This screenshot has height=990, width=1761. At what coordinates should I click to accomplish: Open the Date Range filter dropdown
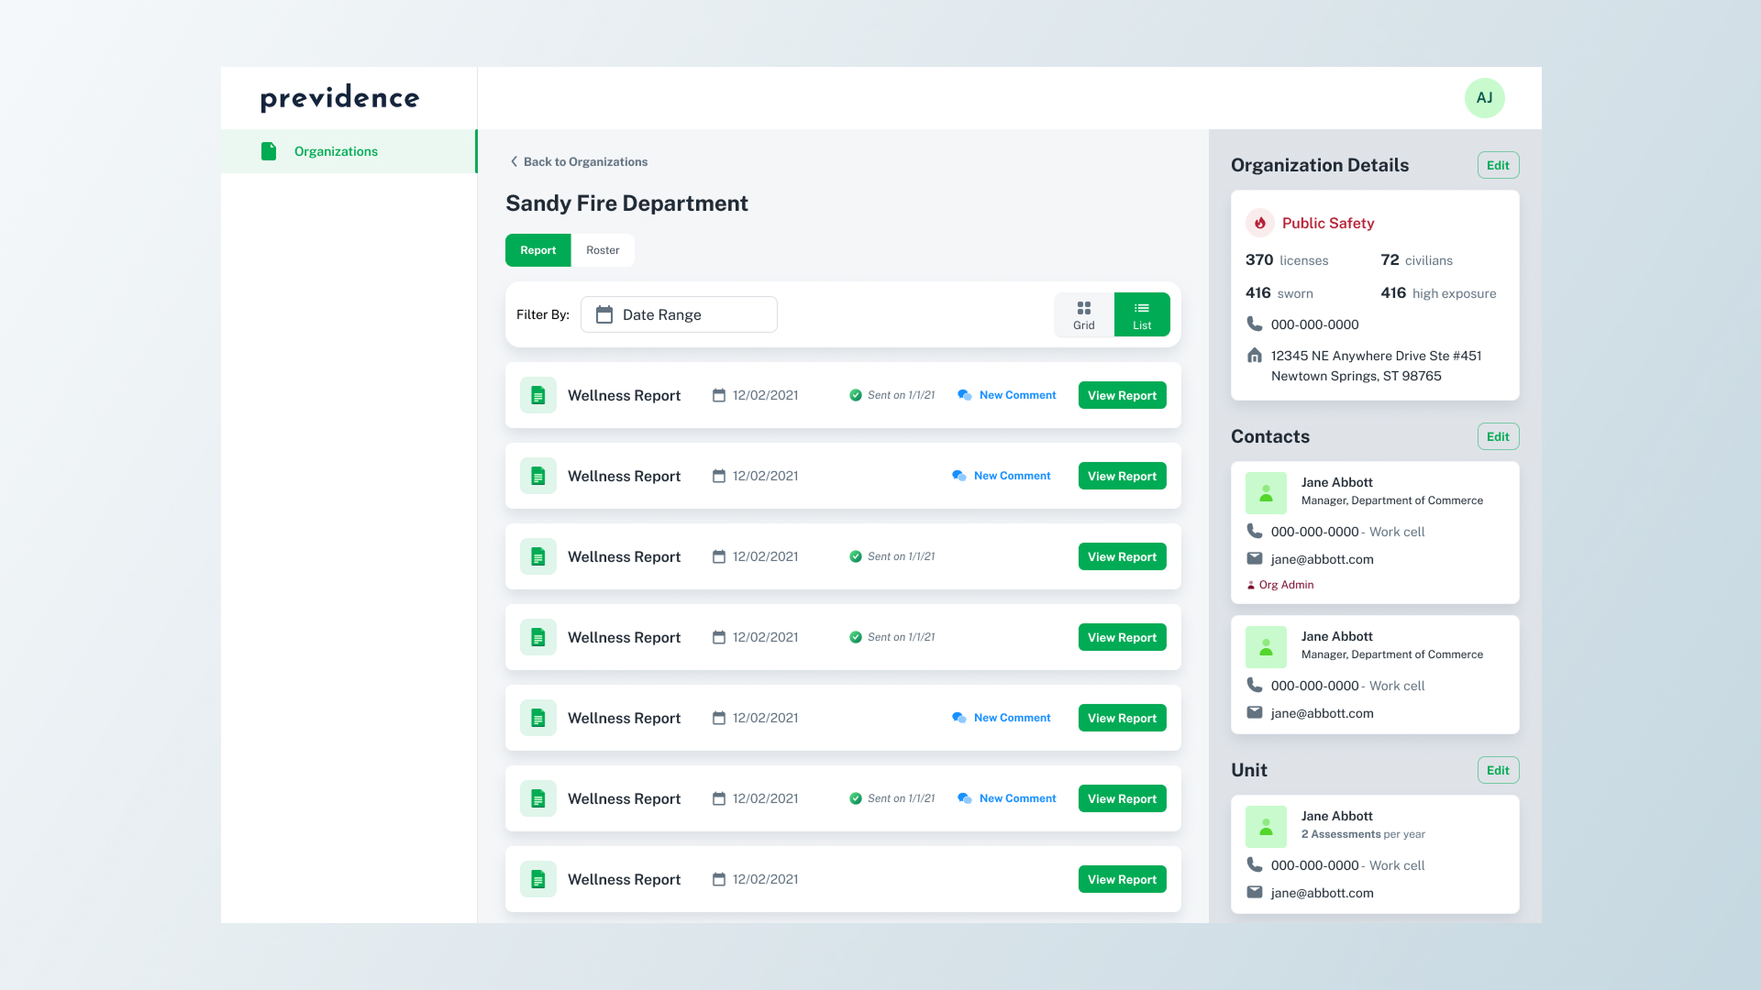pos(679,314)
